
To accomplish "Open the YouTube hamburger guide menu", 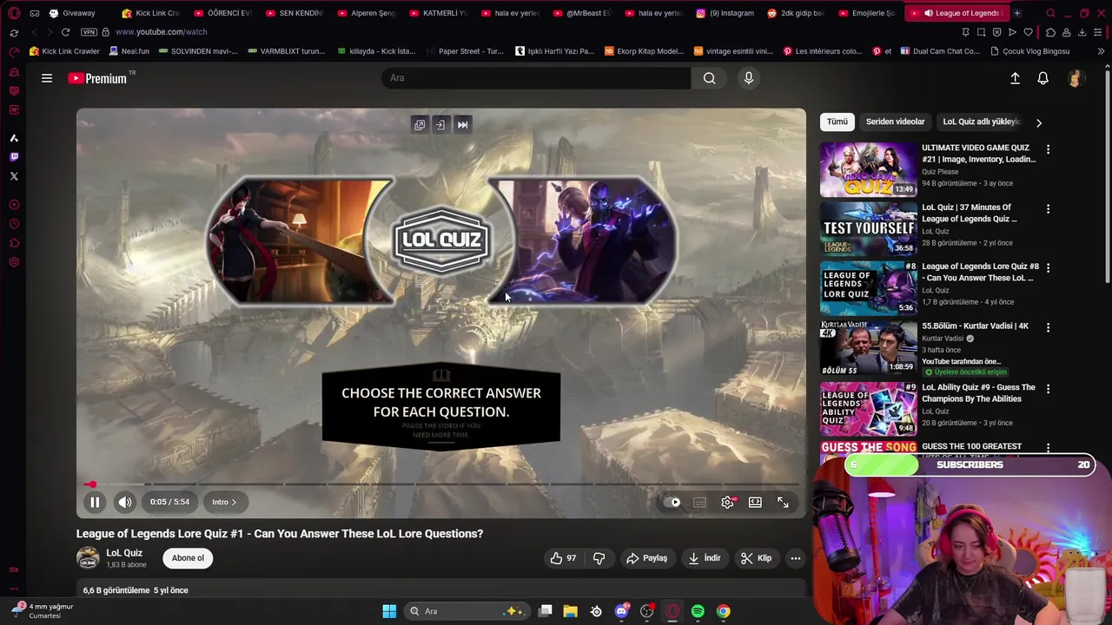I will [x=47, y=78].
